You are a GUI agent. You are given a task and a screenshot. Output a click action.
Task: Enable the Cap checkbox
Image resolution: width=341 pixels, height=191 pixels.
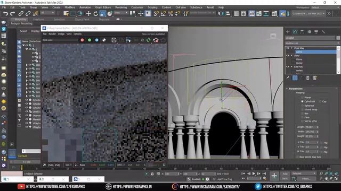(x=320, y=101)
